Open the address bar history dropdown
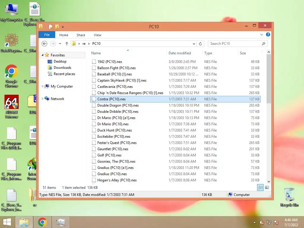 [x=194, y=44]
